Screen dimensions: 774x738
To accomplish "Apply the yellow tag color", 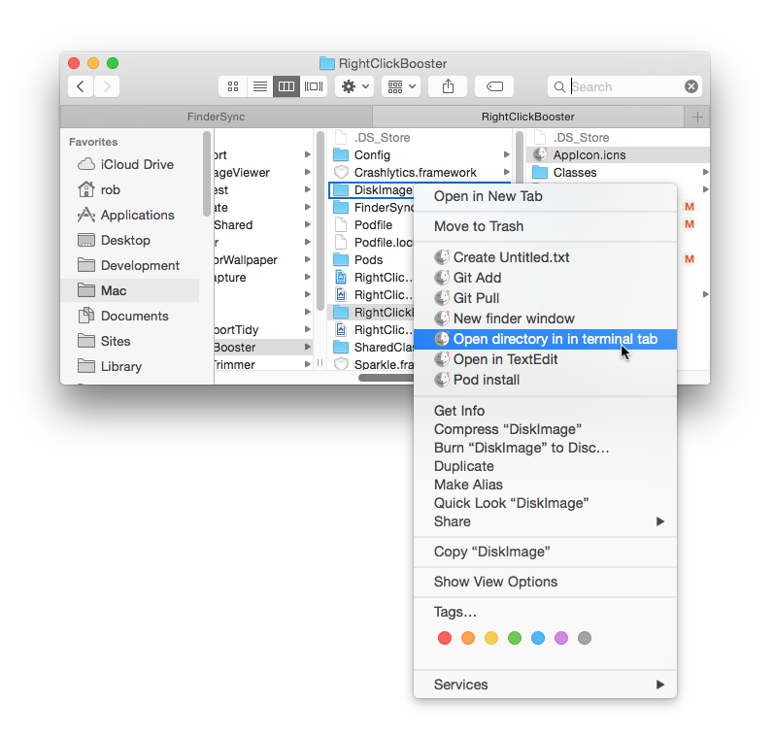I will [491, 638].
